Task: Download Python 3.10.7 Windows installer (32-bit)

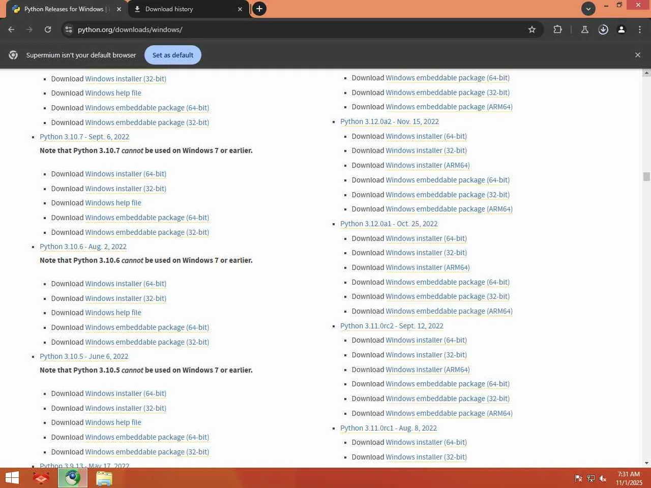Action: tap(126, 189)
